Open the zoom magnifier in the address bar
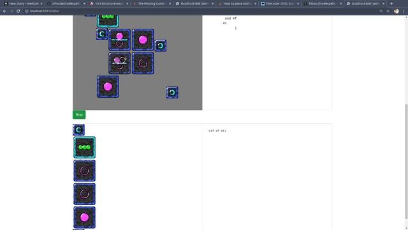408x230 pixels. pos(381,11)
